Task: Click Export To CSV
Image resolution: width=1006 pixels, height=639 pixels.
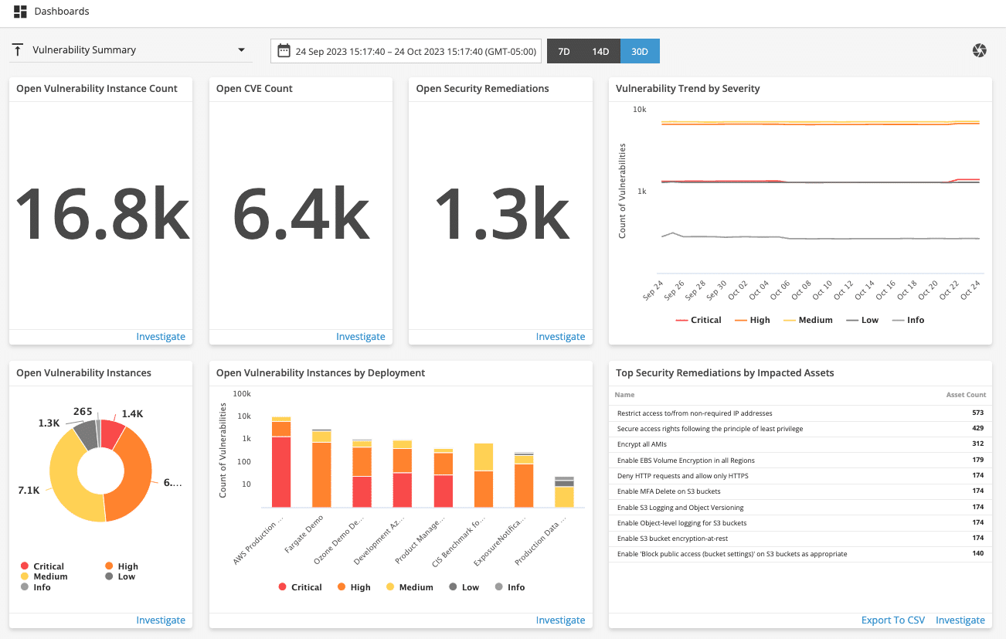Action: pos(893,620)
